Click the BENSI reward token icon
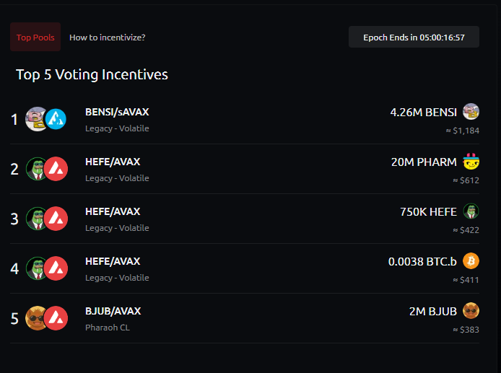The width and height of the screenshot is (501, 373). tap(471, 112)
